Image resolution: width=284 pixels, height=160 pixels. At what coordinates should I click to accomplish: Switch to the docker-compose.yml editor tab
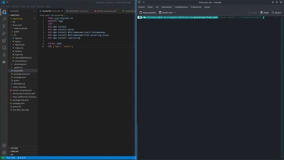[106, 11]
